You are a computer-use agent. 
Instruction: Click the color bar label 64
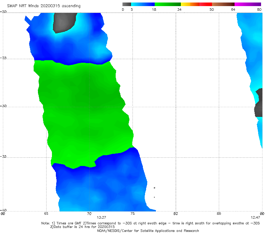(x=233, y=9)
